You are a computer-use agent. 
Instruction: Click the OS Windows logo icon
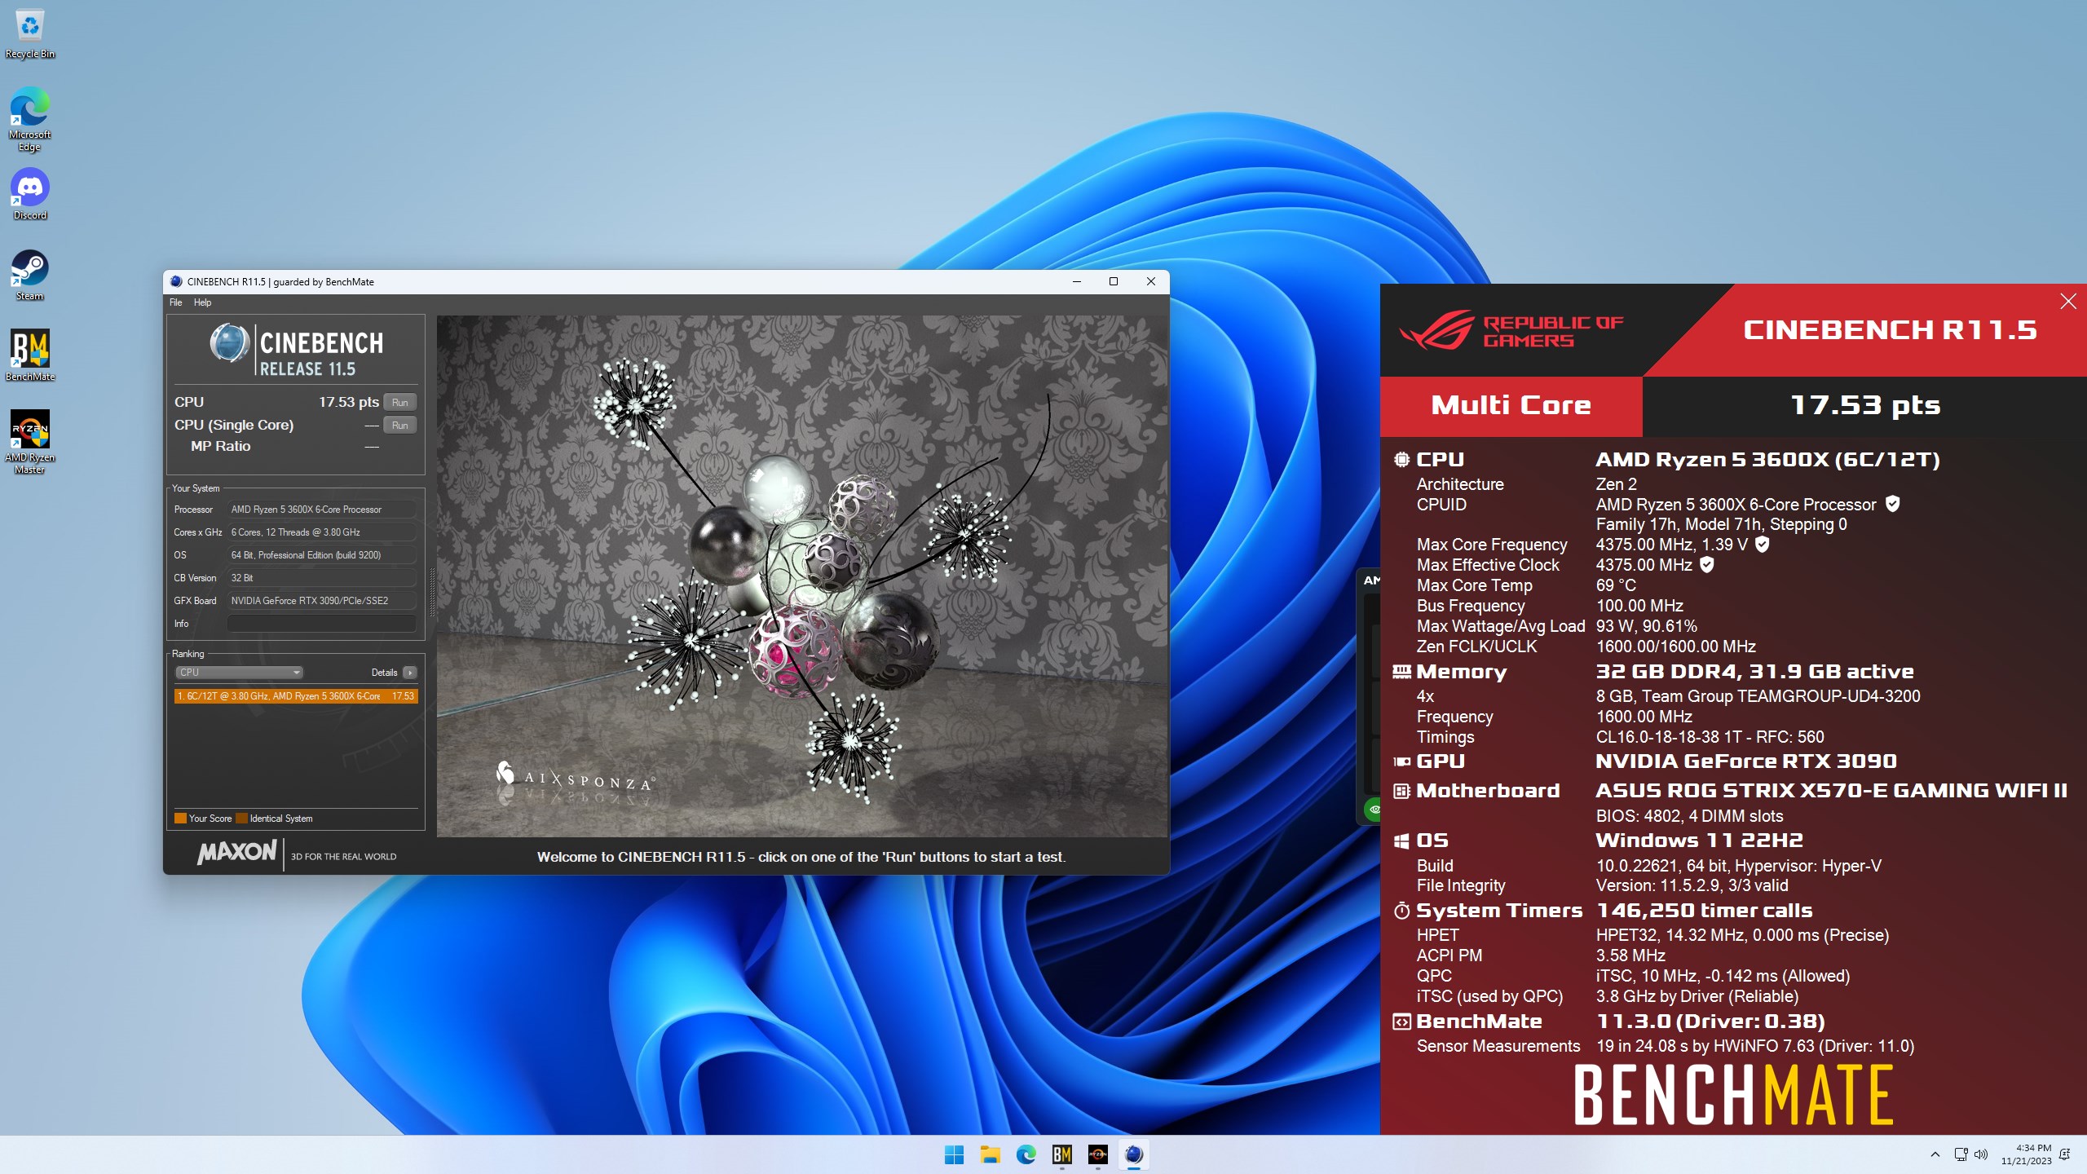[x=1401, y=841]
